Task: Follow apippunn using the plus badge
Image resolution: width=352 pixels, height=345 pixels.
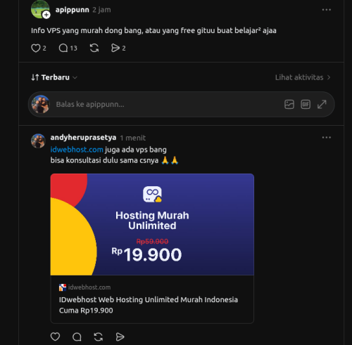Action: click(x=46, y=15)
